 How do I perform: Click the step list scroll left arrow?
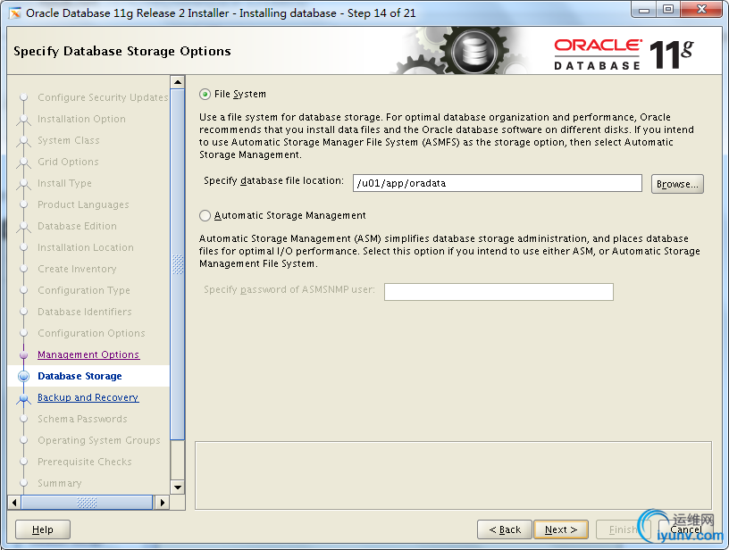coord(14,502)
